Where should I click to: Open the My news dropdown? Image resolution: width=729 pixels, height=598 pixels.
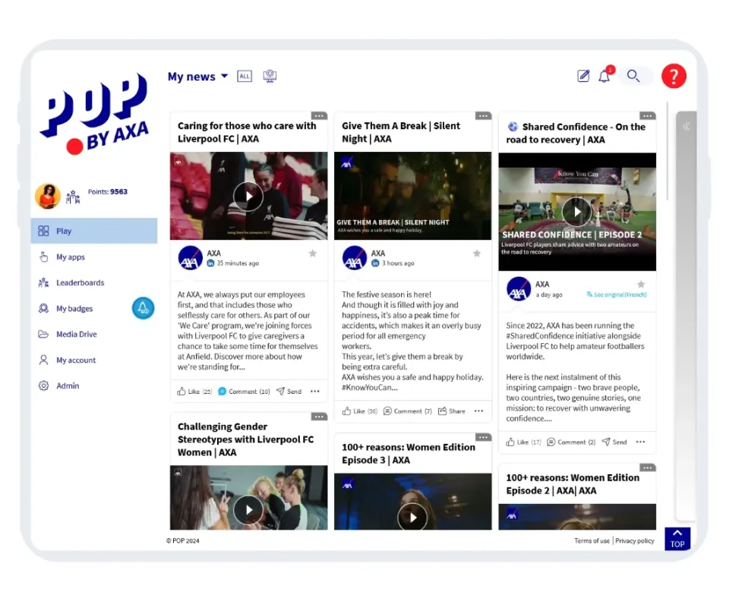click(198, 76)
